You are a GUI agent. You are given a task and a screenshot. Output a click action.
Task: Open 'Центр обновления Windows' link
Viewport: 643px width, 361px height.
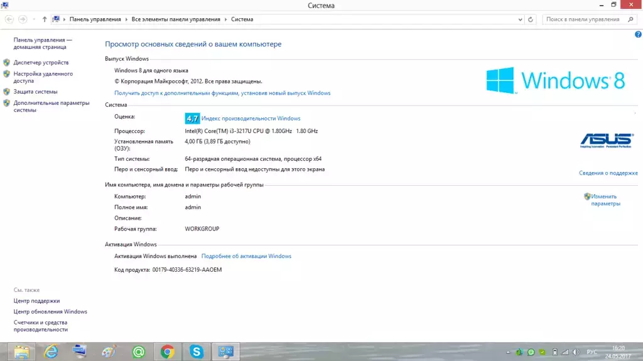(50, 311)
